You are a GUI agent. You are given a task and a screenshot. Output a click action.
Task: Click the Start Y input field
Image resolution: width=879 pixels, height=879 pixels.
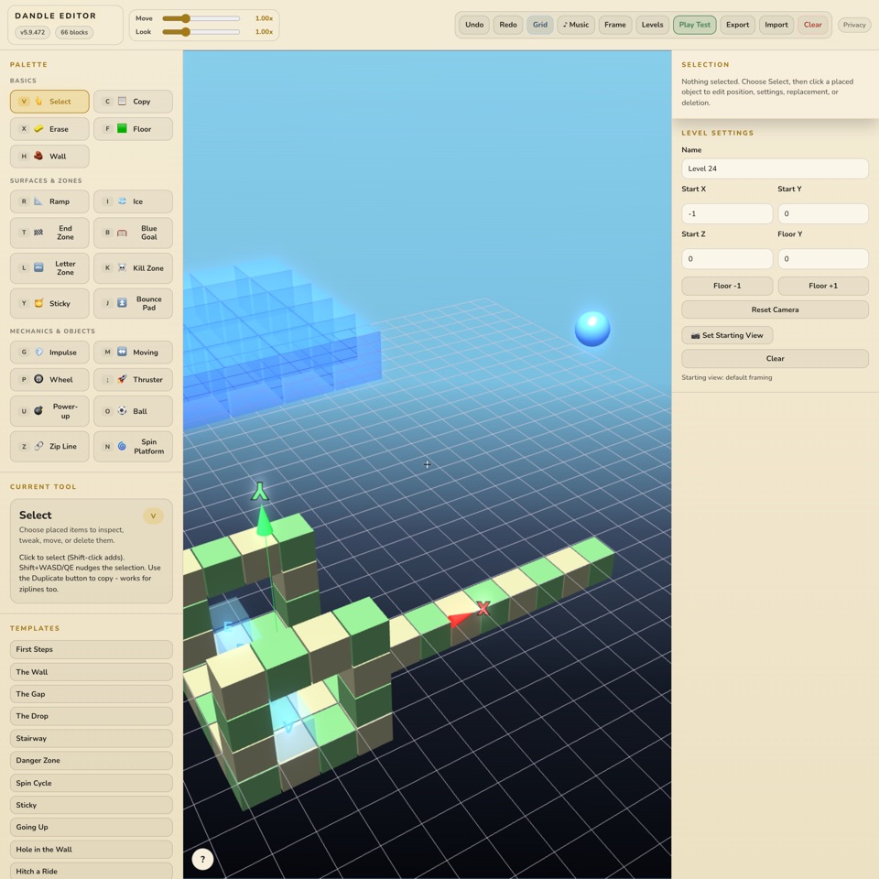tap(823, 213)
